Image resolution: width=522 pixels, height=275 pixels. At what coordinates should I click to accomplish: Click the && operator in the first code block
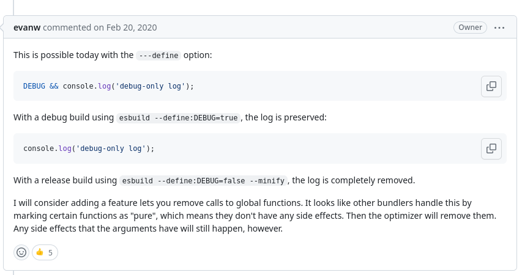(54, 86)
